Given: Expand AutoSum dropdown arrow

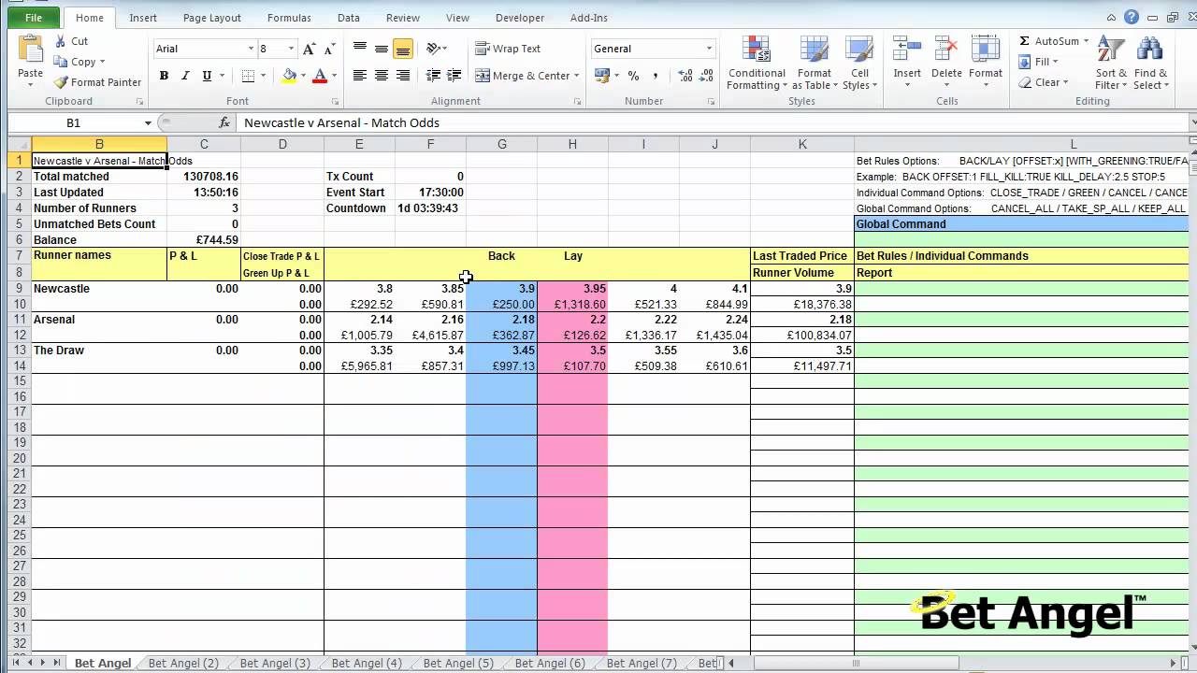Looking at the screenshot, I should 1087,41.
